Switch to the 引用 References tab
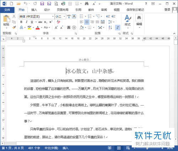Screen dimensions: 178x151 click(78, 10)
